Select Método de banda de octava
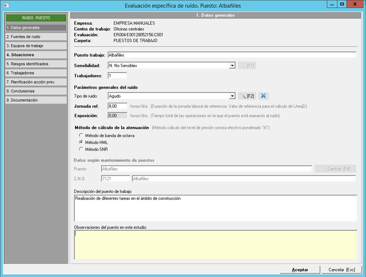Image resolution: width=366 pixels, height=277 pixels. click(x=81, y=135)
